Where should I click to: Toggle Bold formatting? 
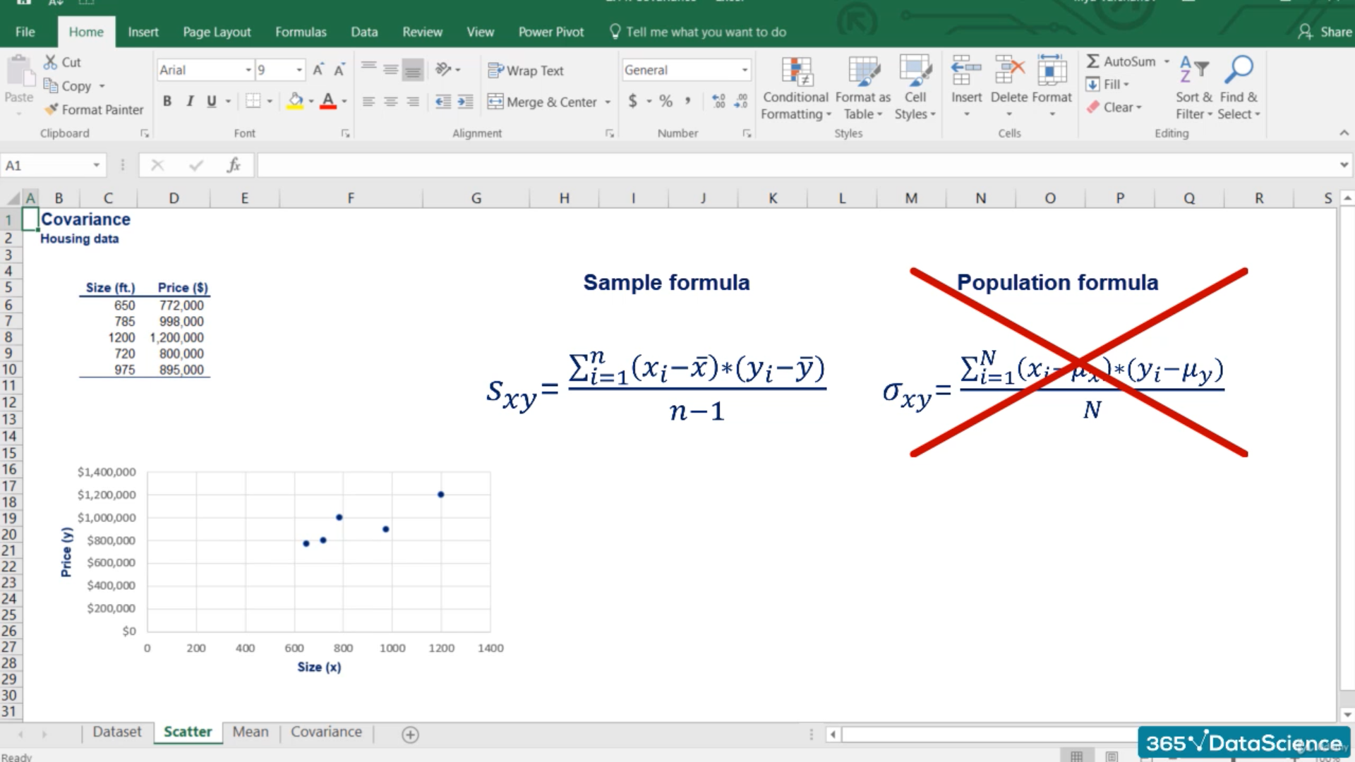tap(167, 102)
